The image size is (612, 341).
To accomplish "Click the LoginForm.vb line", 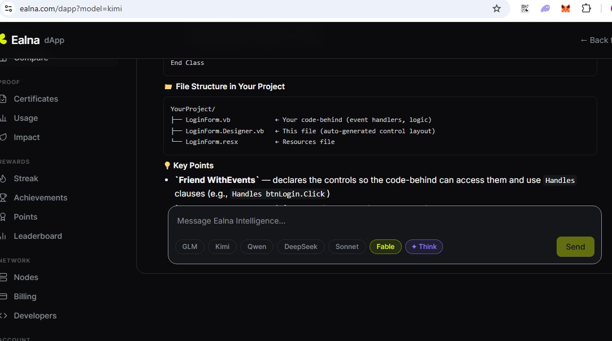I will click(301, 120).
